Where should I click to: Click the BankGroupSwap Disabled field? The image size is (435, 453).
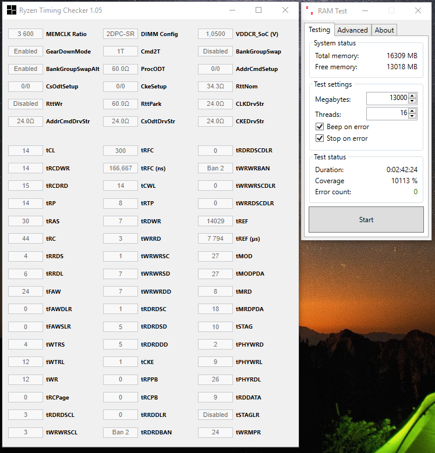pyautogui.click(x=215, y=51)
